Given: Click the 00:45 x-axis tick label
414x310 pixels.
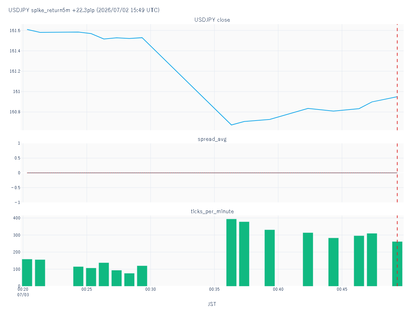Looking at the screenshot, I should point(342,290).
